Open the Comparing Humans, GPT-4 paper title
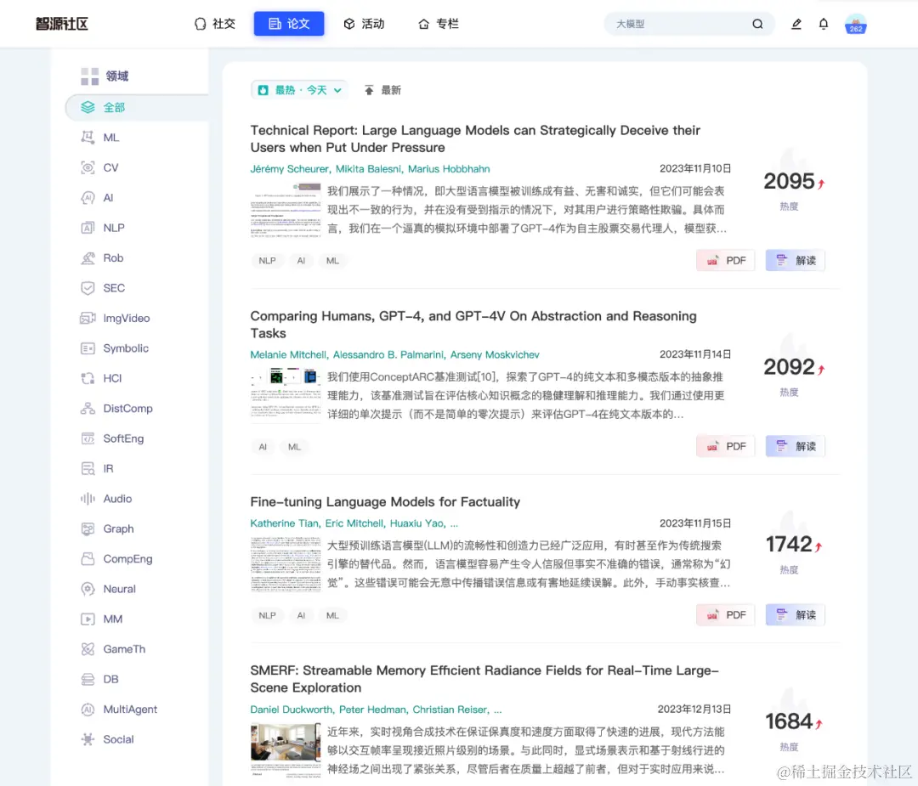 [473, 325]
